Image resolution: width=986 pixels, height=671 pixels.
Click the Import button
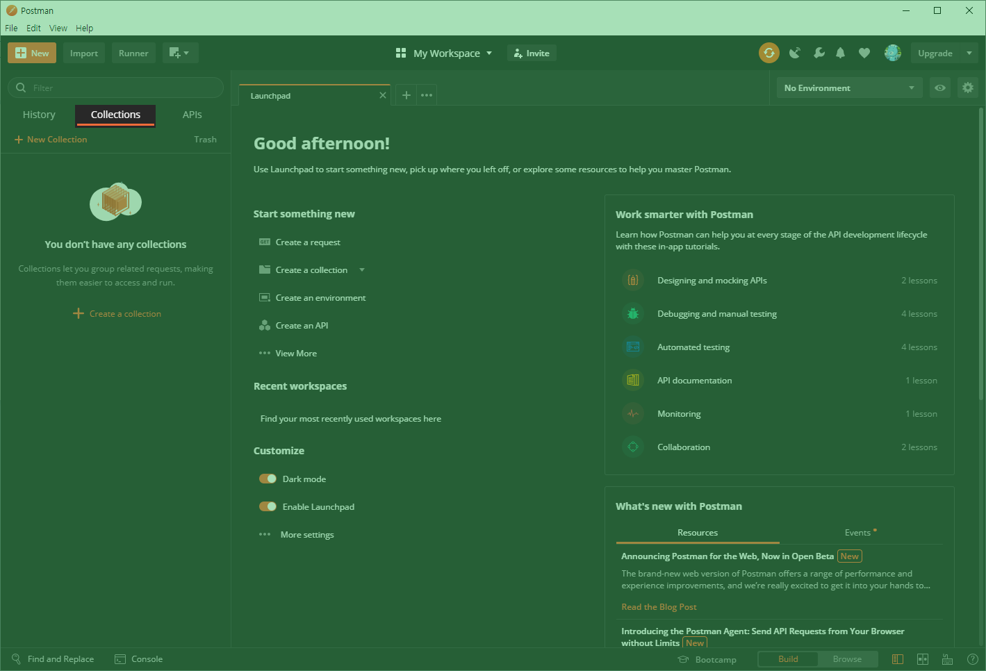[x=84, y=53]
